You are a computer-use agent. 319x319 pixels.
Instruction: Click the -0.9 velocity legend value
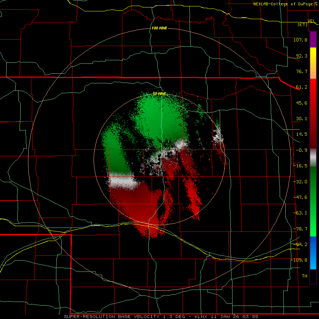pyautogui.click(x=302, y=150)
